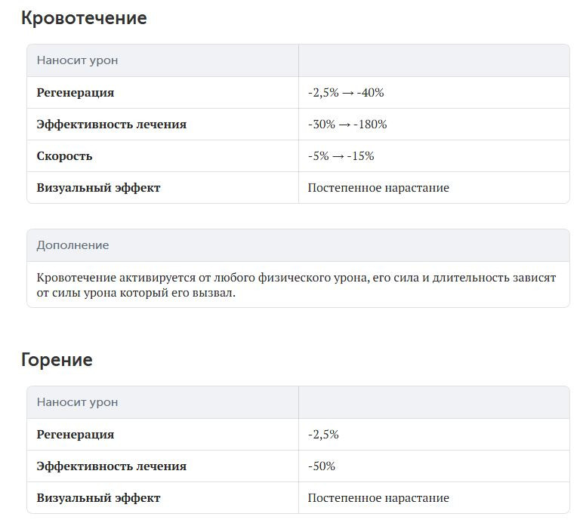Click the -2,5% → -40% value cell
Image resolution: width=580 pixels, height=523 pixels.
346,93
